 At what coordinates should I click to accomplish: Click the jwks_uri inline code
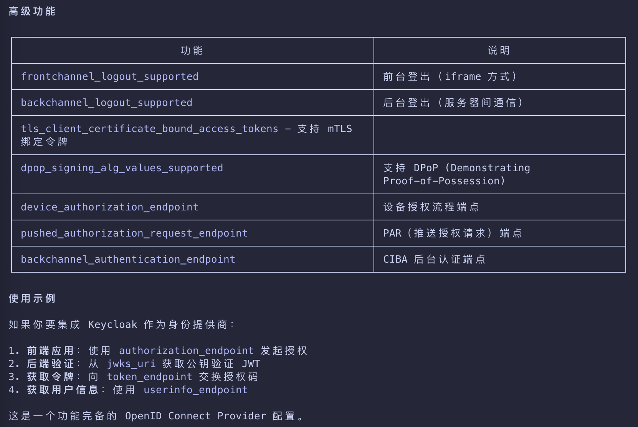pyautogui.click(x=131, y=364)
